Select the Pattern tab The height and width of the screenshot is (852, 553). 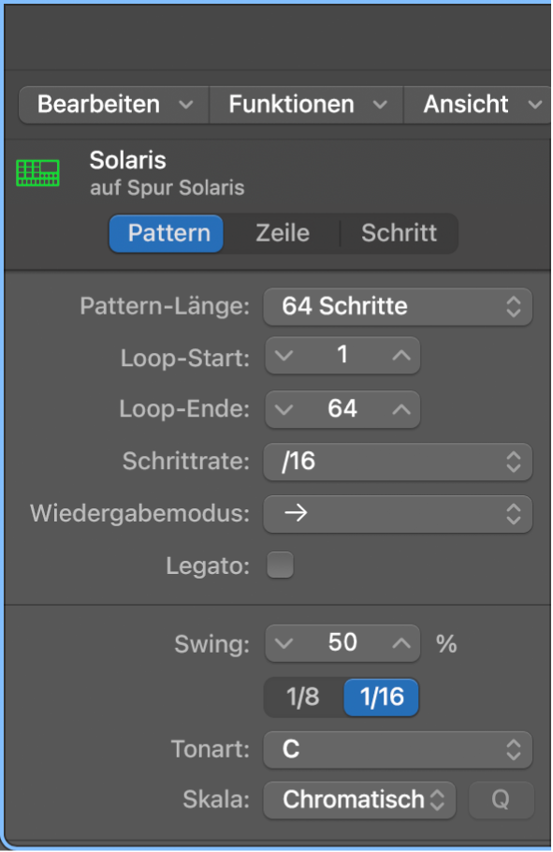pyautogui.click(x=166, y=233)
